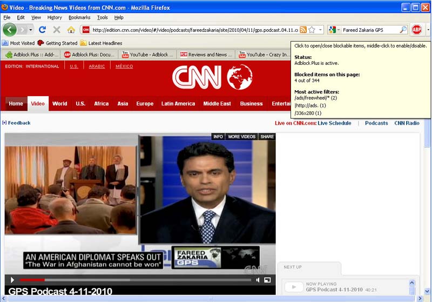Image resolution: width=432 pixels, height=302 pixels.
Task: Open Most Visited bookmarks folder
Action: click(x=18, y=43)
